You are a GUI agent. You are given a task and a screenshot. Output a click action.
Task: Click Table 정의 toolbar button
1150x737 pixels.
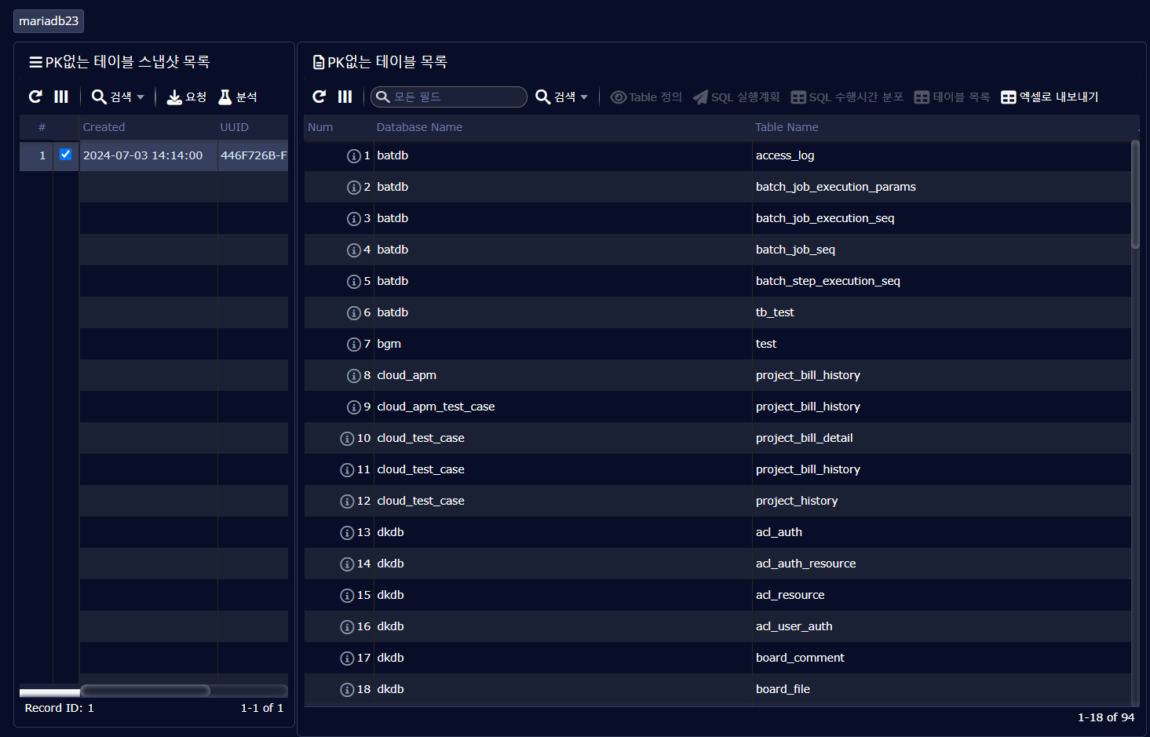646,97
